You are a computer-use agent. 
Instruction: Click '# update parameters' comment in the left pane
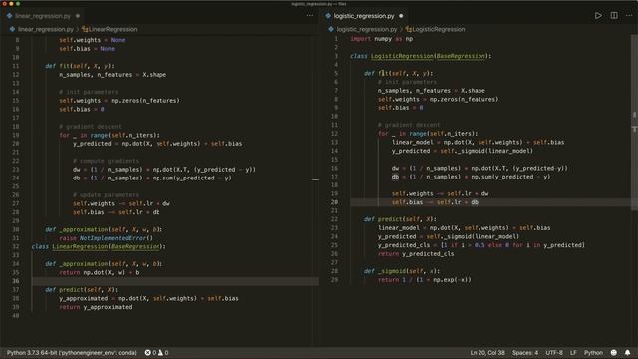pos(106,195)
